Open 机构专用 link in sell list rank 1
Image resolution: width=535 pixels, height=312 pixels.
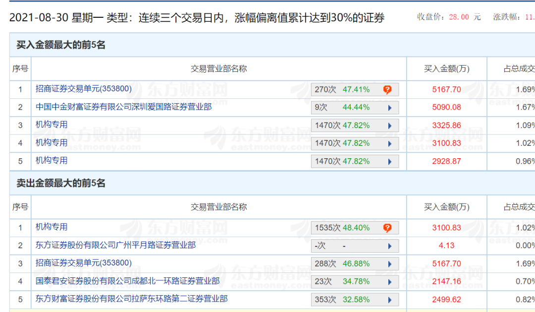pyautogui.click(x=52, y=227)
